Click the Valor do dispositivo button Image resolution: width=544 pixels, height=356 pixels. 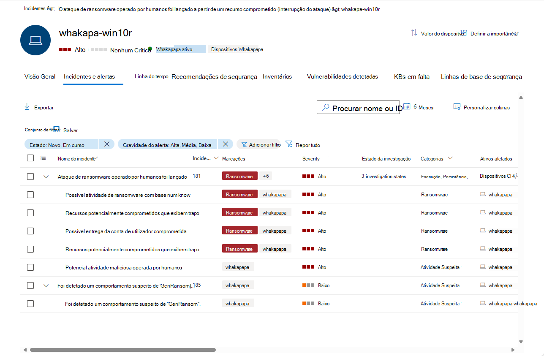point(437,33)
